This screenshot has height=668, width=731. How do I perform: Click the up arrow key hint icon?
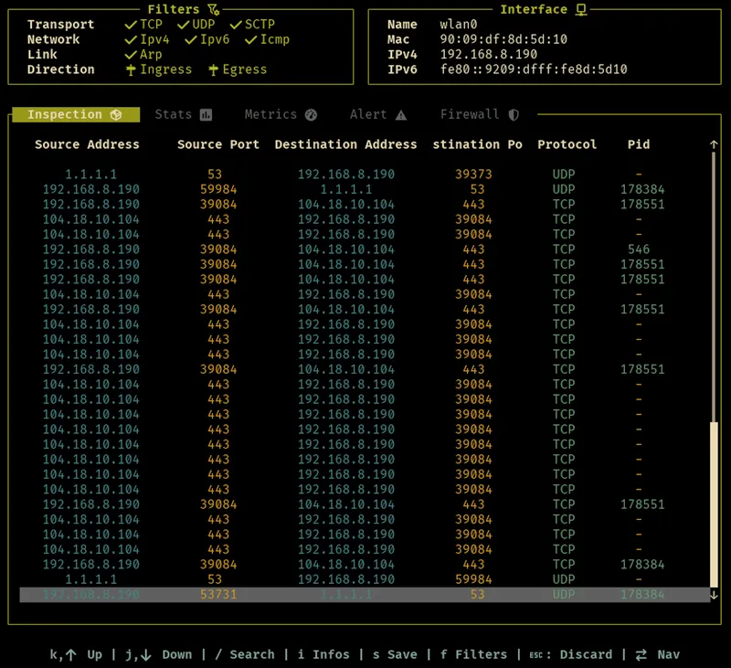[x=71, y=655]
